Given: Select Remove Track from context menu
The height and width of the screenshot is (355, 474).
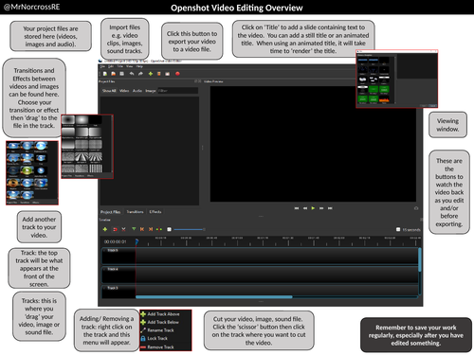Looking at the screenshot, I should 160,347.
